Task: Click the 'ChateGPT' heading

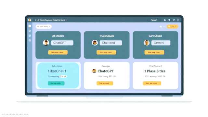Action: 106,71
